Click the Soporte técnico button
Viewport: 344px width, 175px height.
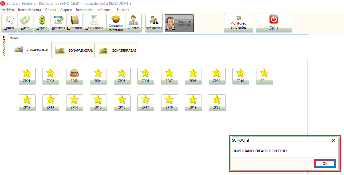(x=179, y=23)
